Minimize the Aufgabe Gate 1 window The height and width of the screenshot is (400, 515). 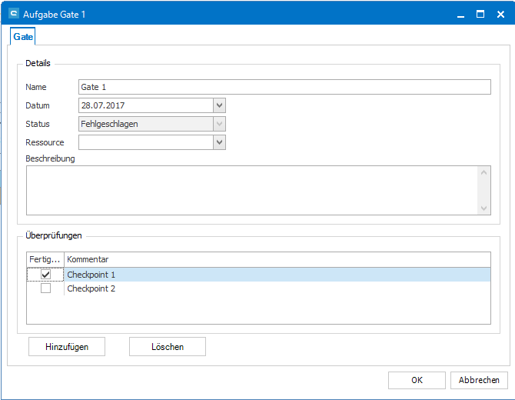click(x=460, y=14)
